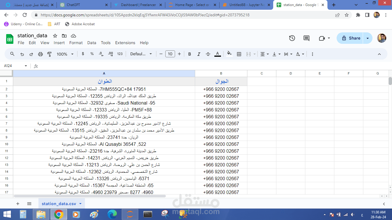Open the Borders icon
The width and height of the screenshot is (392, 220).
click(239, 54)
